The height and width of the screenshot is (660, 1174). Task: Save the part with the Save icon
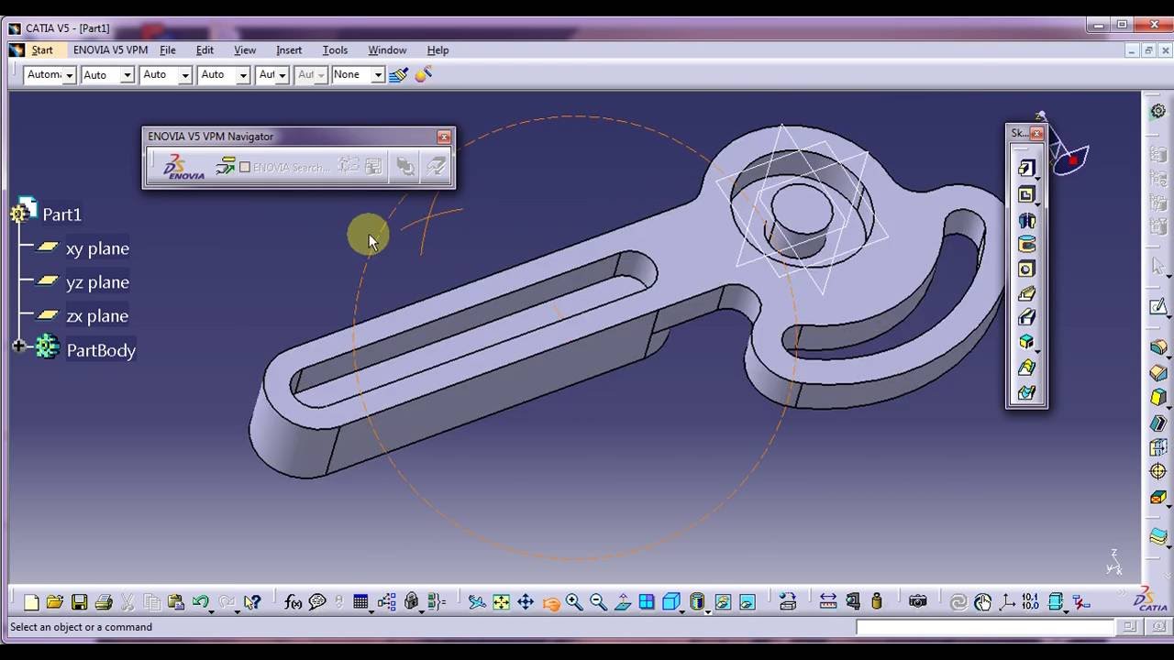coord(80,602)
